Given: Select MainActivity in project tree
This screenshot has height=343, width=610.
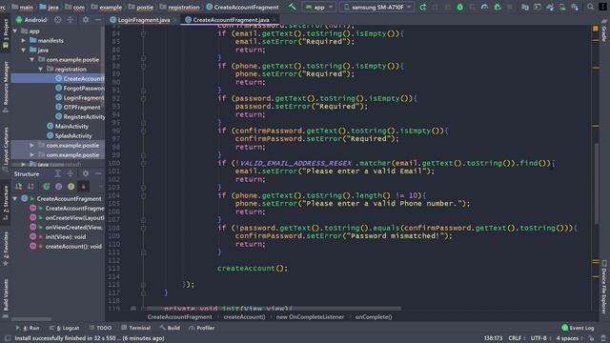Looking at the screenshot, I should click(x=68, y=127).
